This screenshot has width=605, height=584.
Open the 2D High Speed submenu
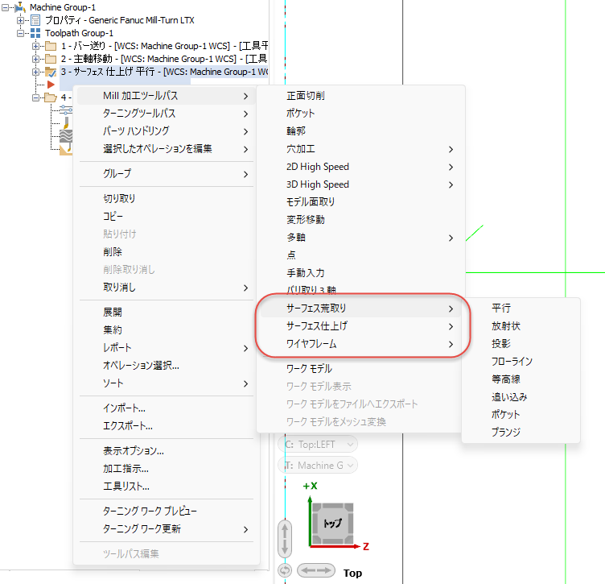(x=360, y=167)
